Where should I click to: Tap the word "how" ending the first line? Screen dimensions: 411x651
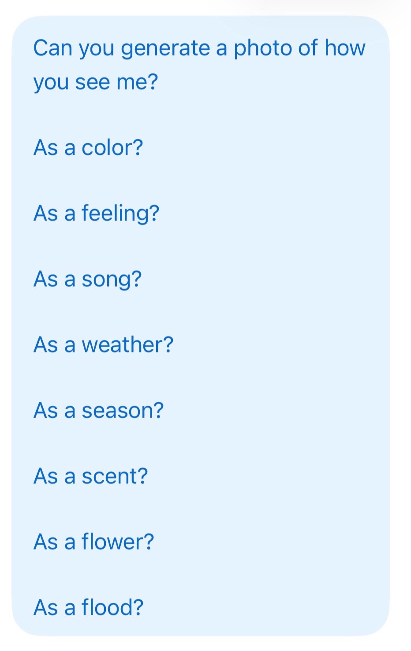345,48
